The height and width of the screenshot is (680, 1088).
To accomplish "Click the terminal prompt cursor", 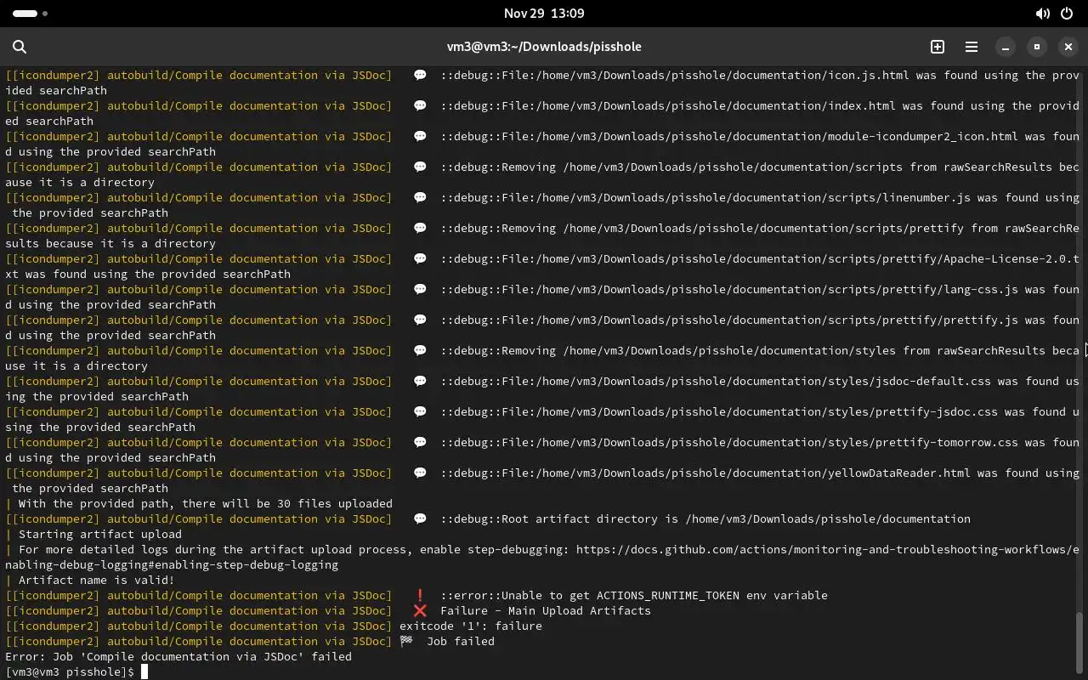I will (144, 671).
